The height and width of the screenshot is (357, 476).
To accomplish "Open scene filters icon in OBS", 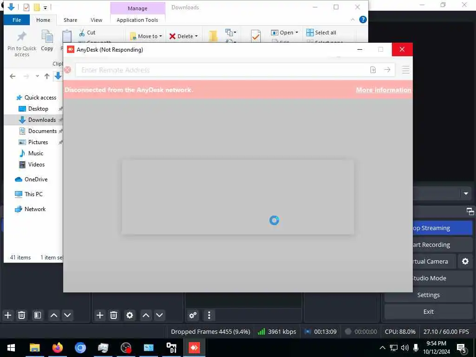I will click(x=38, y=315).
